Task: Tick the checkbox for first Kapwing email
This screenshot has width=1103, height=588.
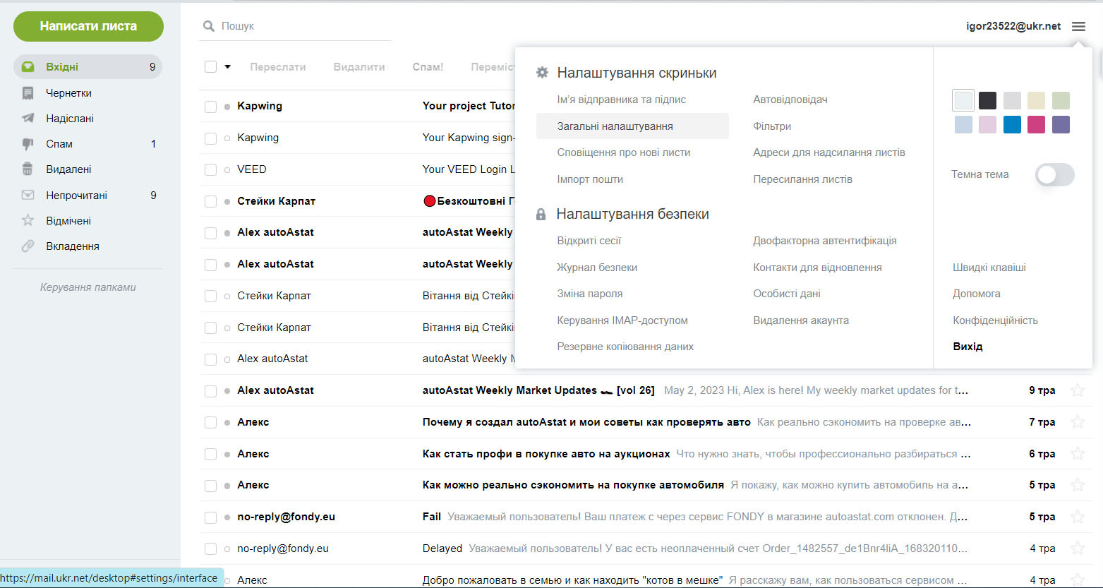Action: 210,107
